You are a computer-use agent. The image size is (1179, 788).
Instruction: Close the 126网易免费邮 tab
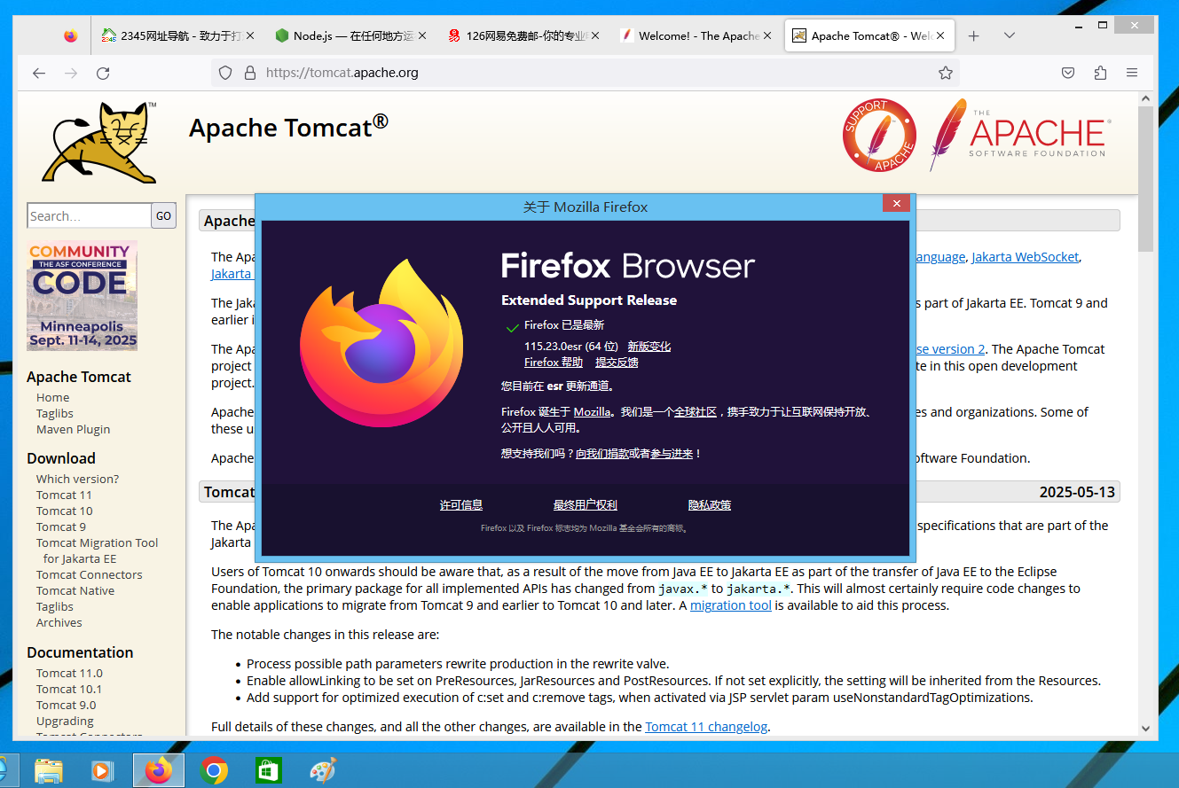[x=595, y=35]
